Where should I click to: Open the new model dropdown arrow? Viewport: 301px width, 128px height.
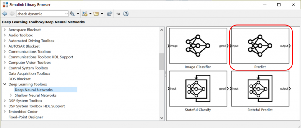click(91, 14)
